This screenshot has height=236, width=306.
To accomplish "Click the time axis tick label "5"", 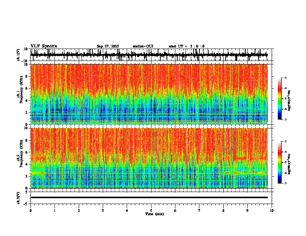I will click(x=151, y=211).
